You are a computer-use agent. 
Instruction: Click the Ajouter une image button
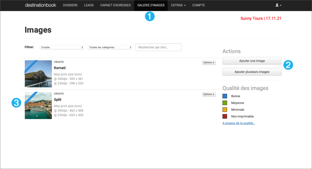[252, 61]
